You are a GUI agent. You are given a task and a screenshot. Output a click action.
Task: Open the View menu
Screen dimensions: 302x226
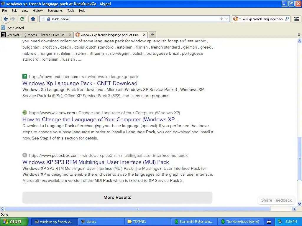[x=25, y=11]
